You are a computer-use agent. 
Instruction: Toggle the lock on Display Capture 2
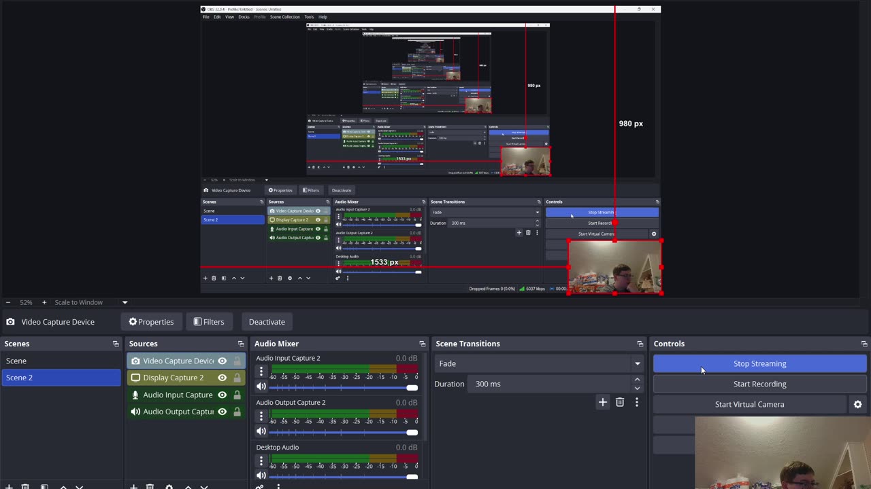pyautogui.click(x=237, y=378)
